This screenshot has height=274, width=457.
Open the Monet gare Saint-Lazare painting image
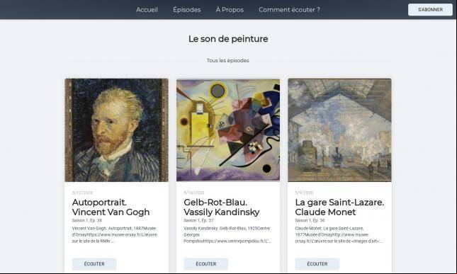coord(339,130)
